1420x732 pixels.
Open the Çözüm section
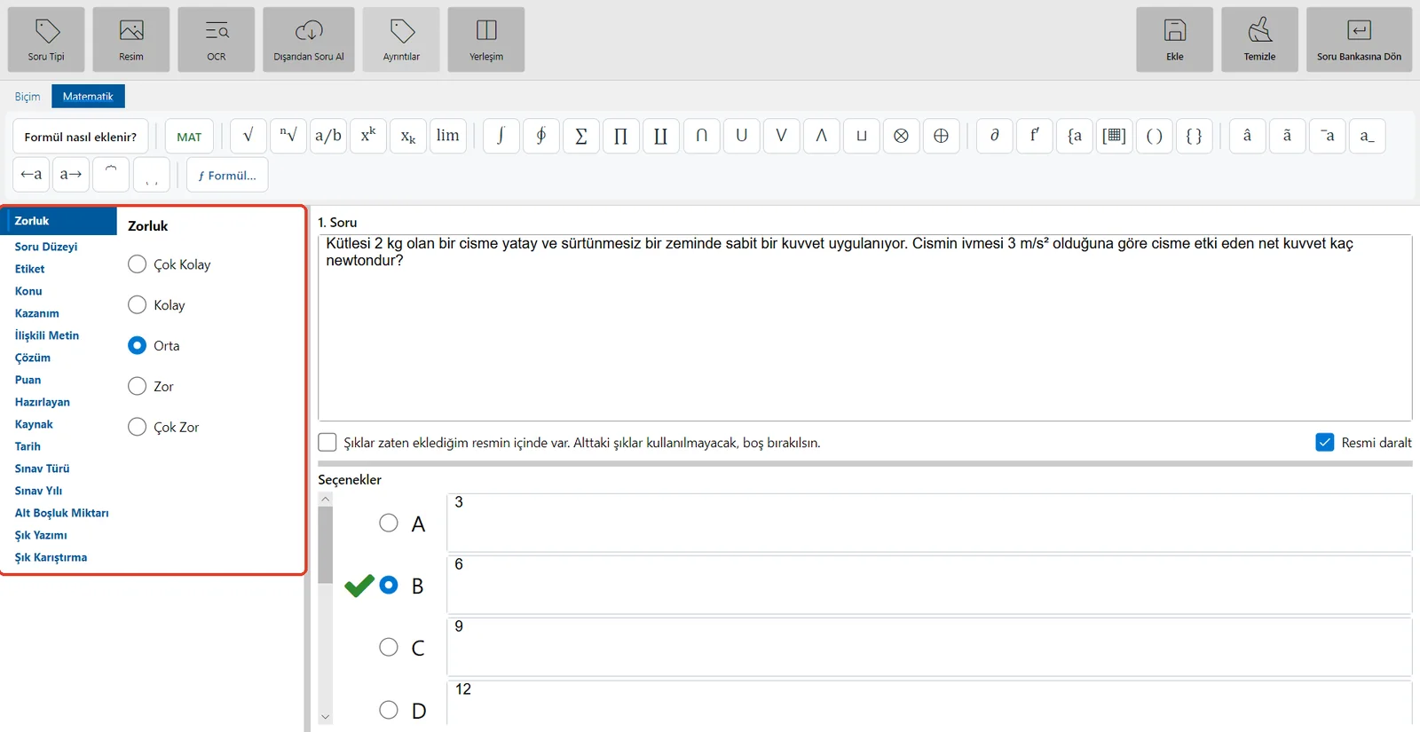click(x=33, y=358)
